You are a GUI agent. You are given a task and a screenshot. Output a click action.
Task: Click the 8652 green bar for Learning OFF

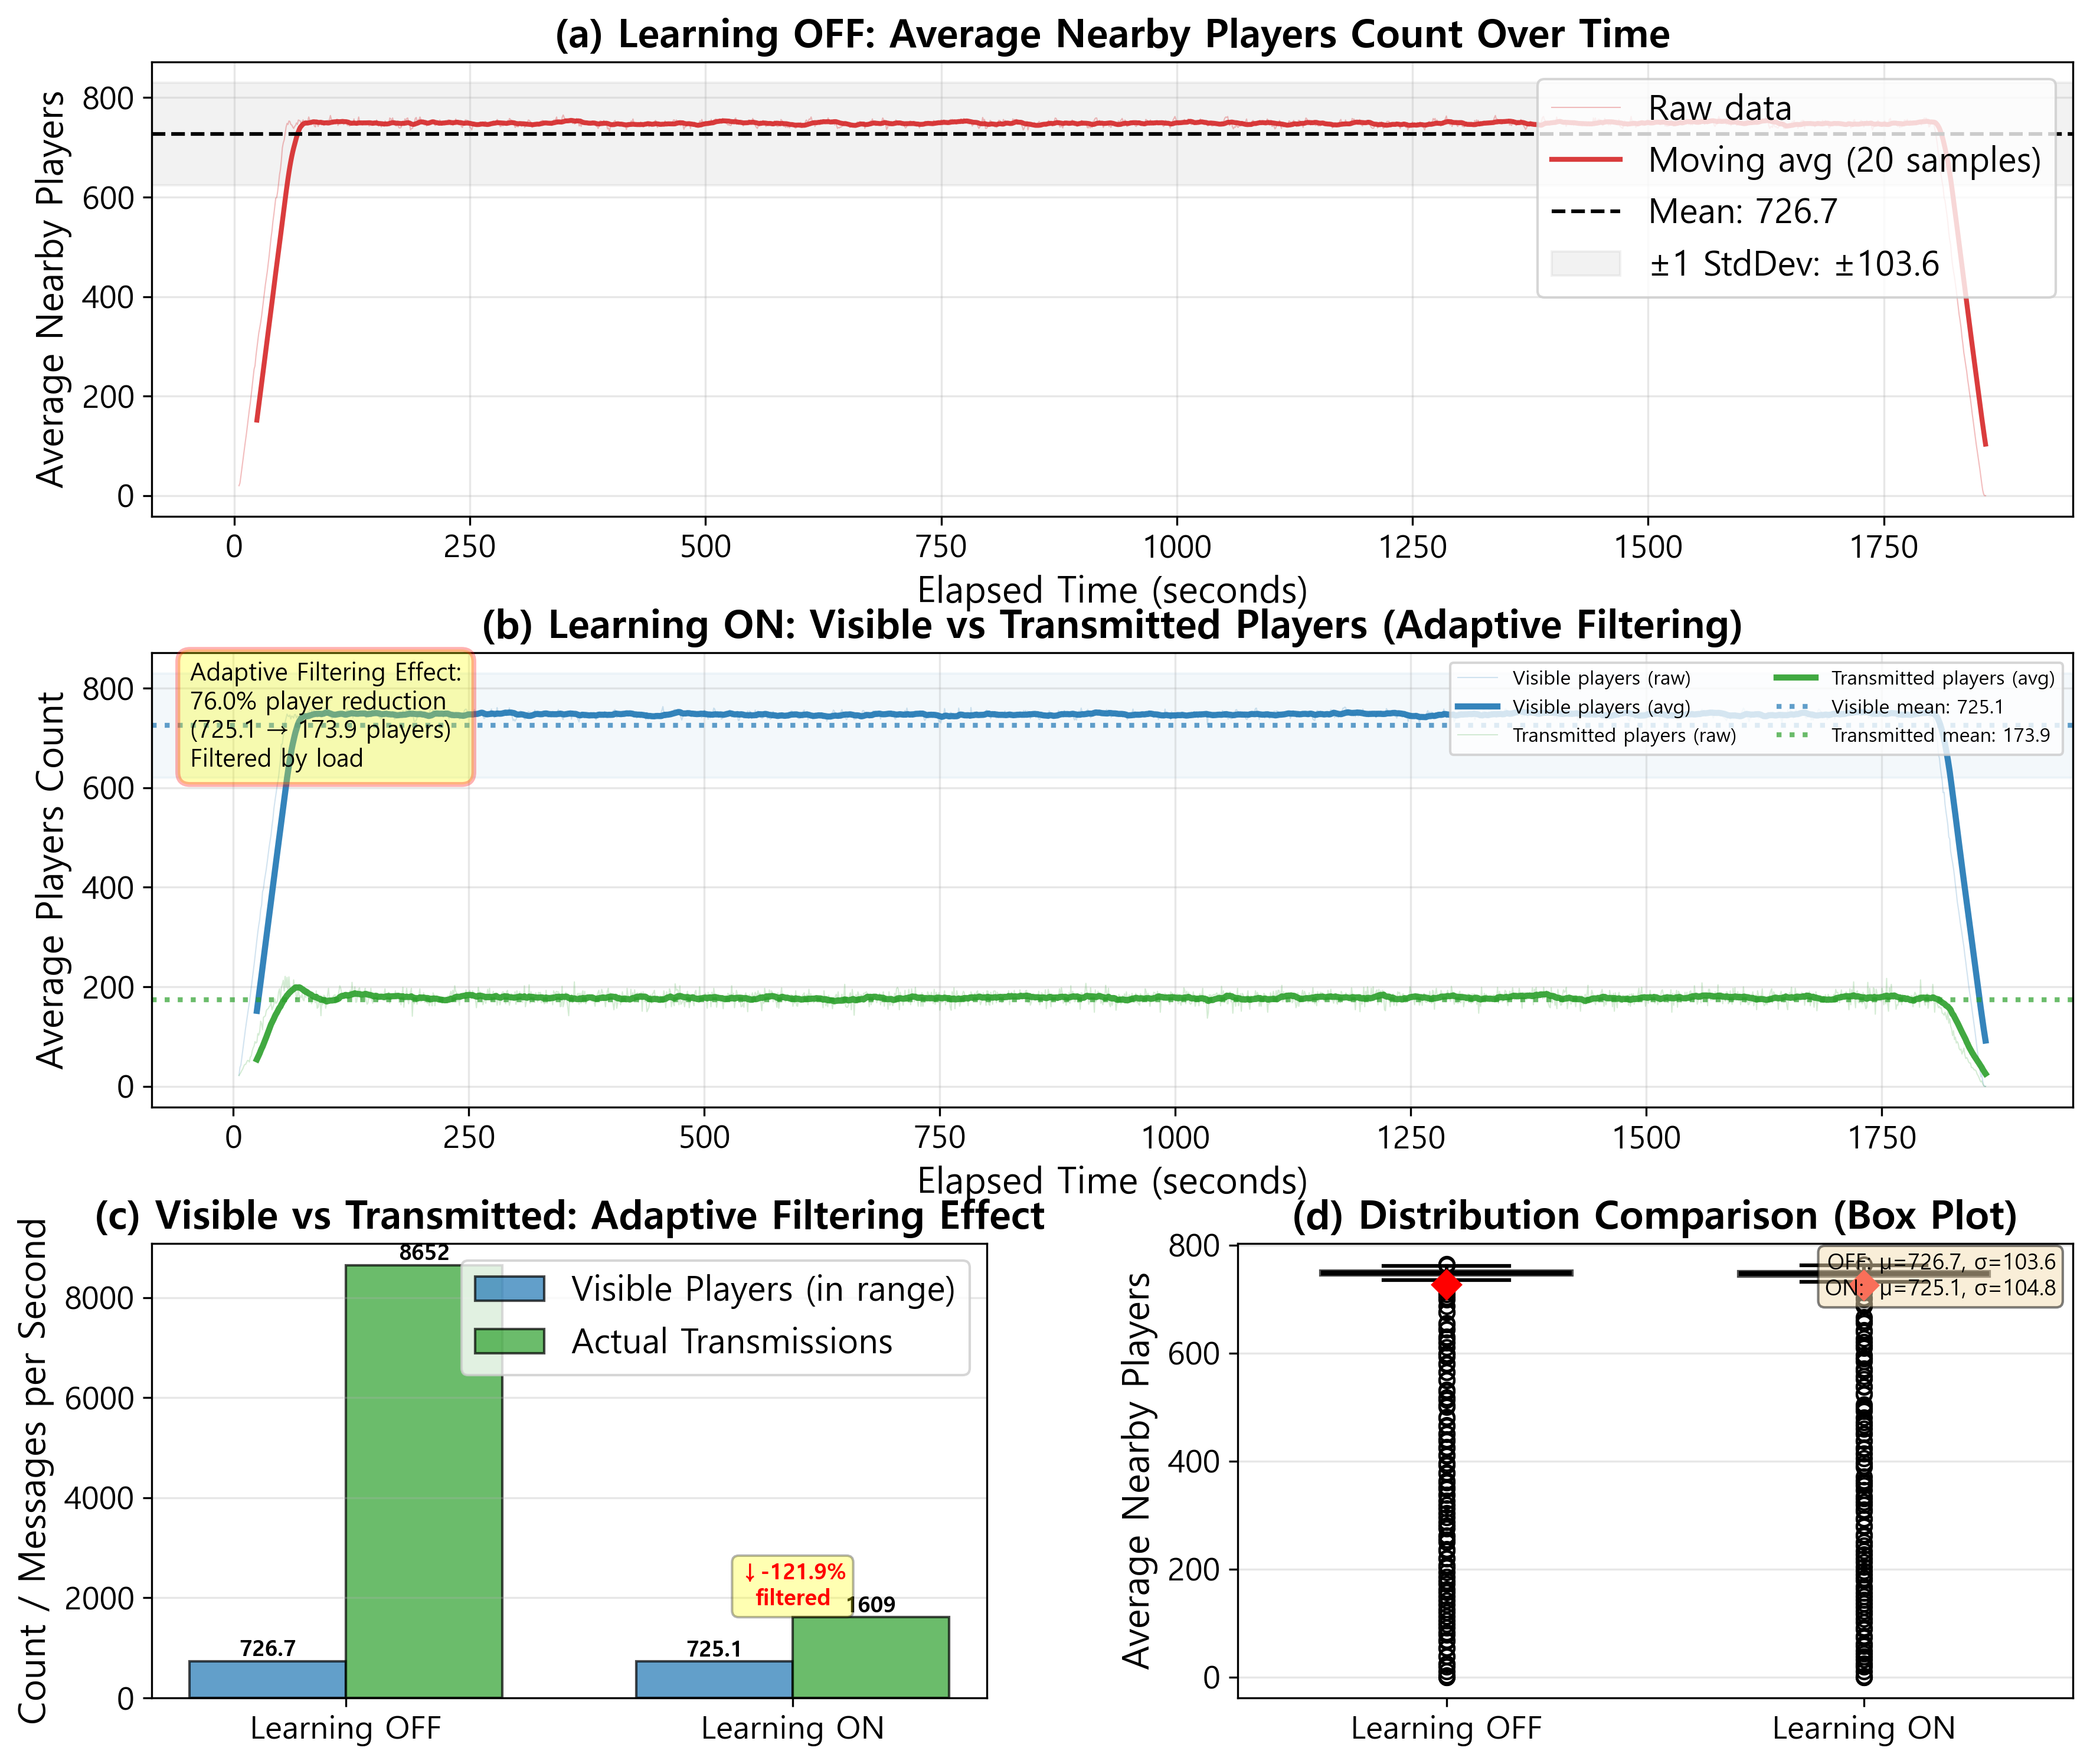click(423, 1480)
